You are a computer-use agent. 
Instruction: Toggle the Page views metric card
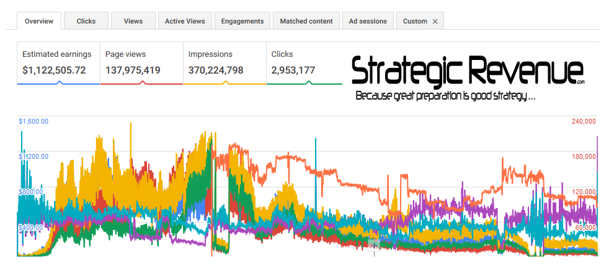click(141, 63)
